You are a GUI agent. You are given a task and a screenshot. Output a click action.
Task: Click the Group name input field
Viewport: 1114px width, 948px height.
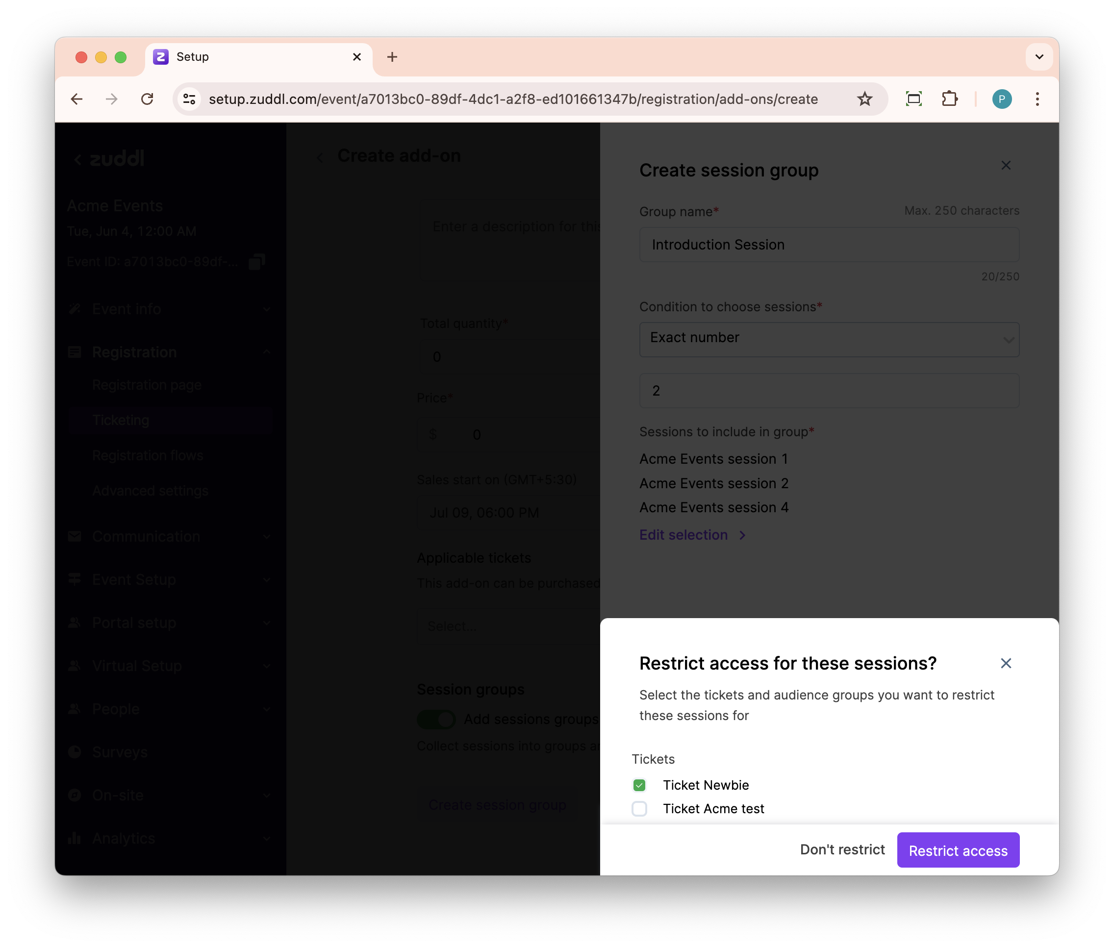pyautogui.click(x=829, y=245)
